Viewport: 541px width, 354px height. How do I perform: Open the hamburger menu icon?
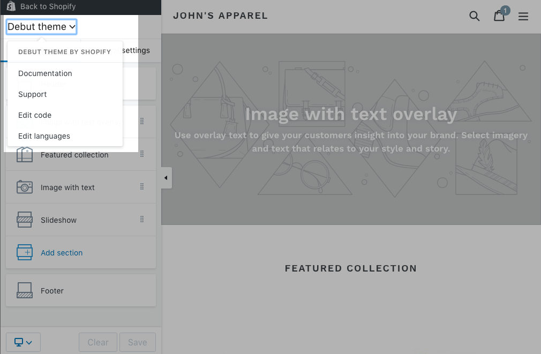coord(523,16)
